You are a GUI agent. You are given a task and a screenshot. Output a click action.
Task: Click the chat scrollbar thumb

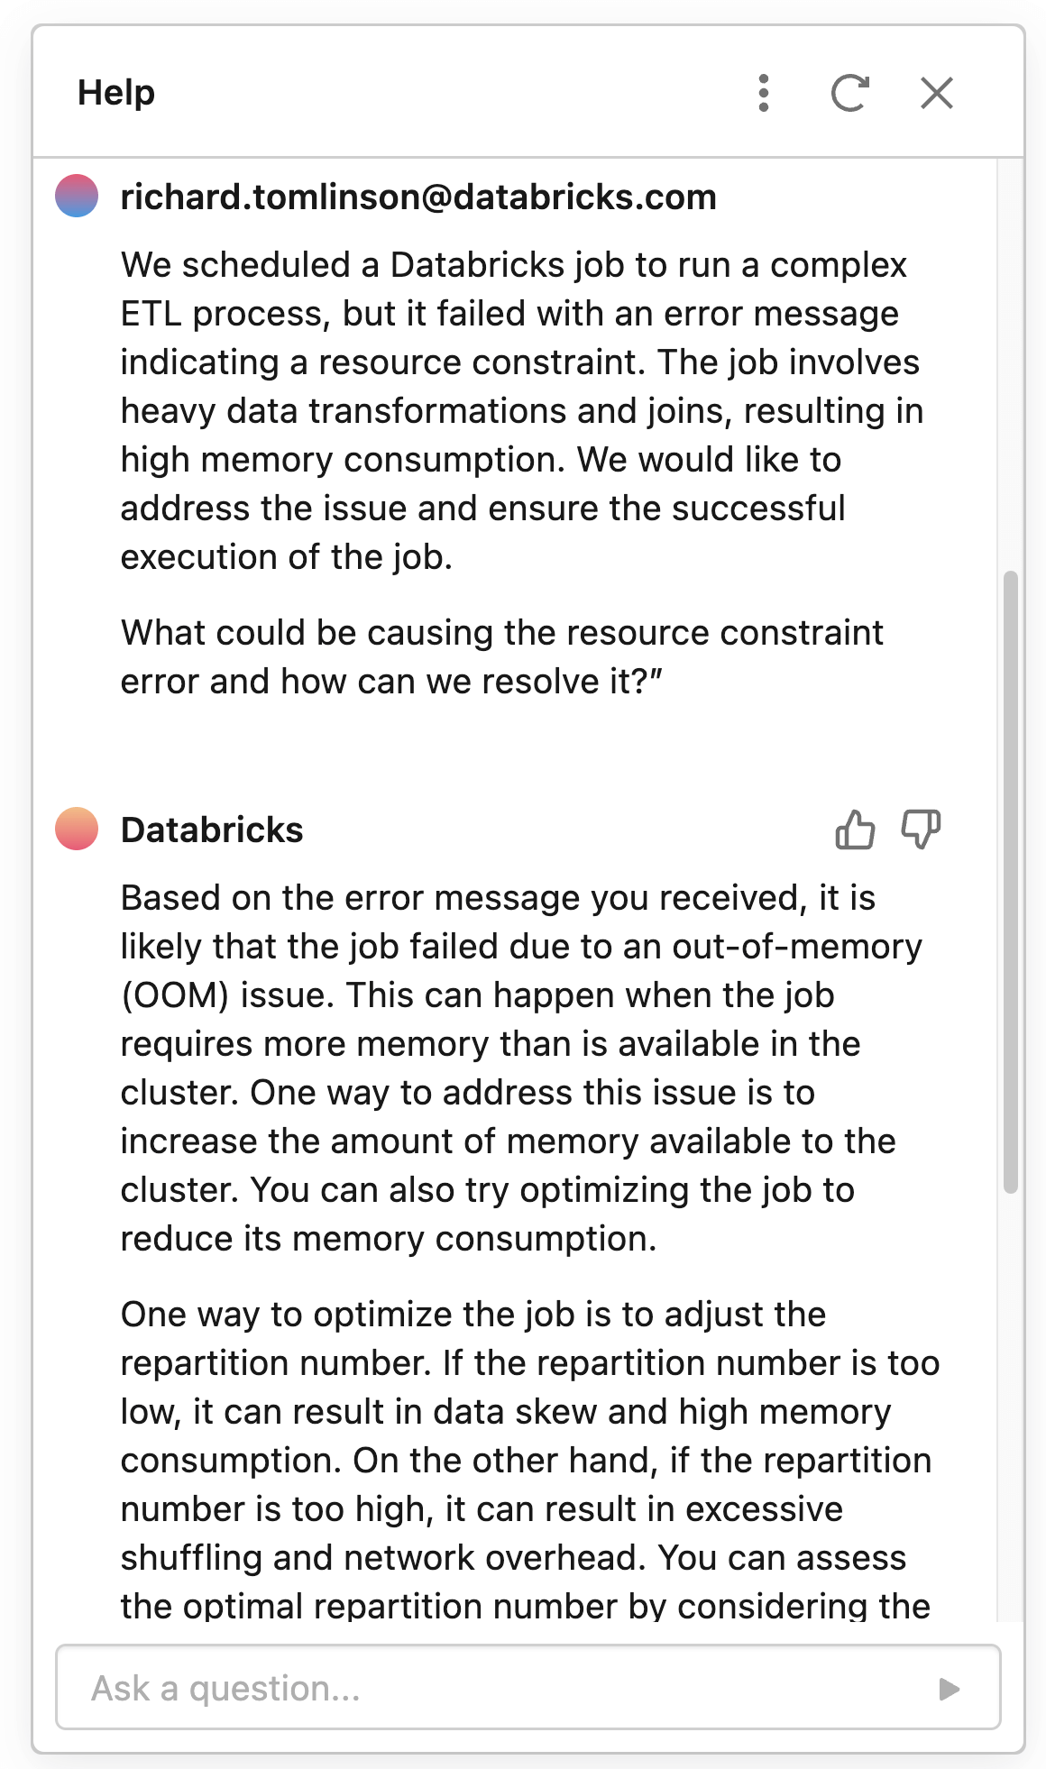click(1011, 882)
